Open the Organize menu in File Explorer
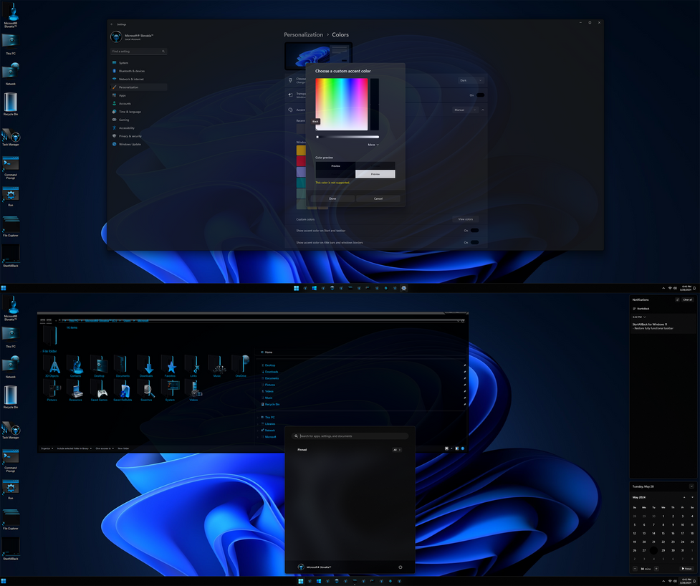This screenshot has height=586, width=700. (47, 447)
